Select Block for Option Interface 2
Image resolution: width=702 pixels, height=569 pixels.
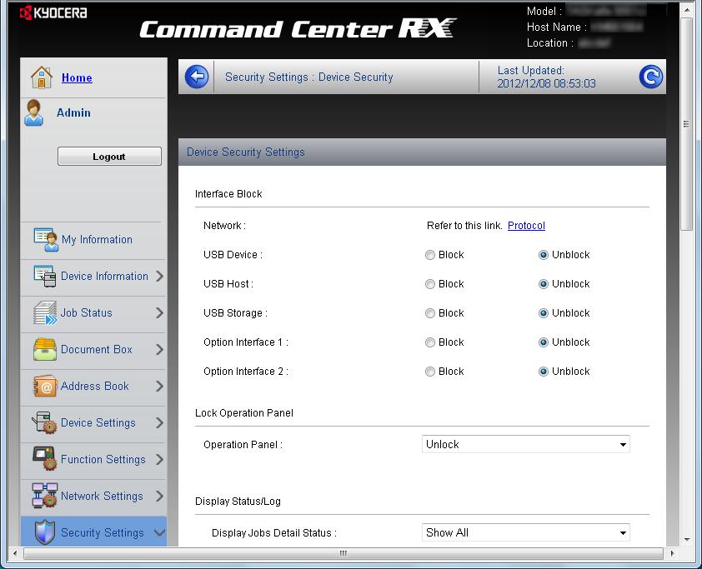pyautogui.click(x=430, y=372)
